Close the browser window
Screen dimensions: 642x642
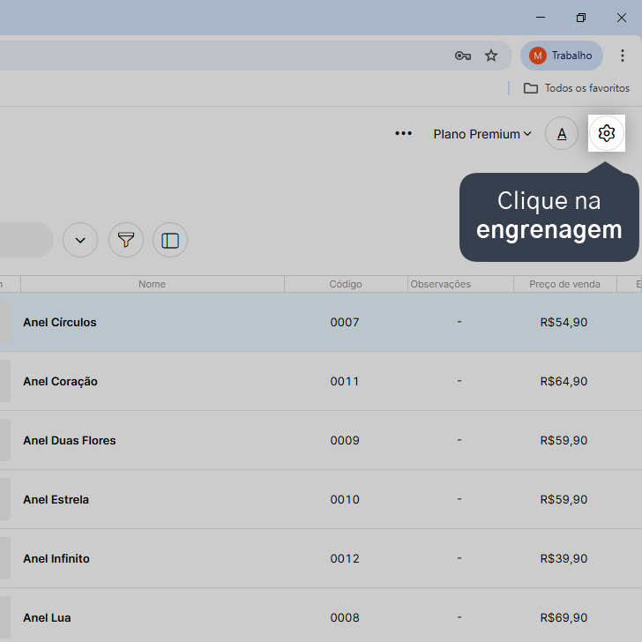(x=622, y=18)
